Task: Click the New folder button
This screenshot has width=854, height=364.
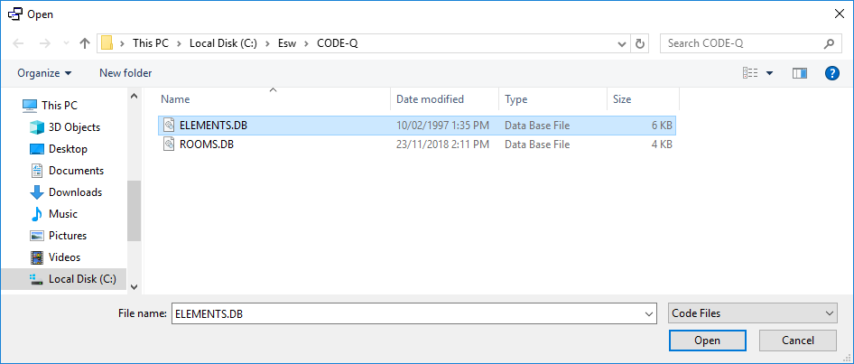Action: 125,73
